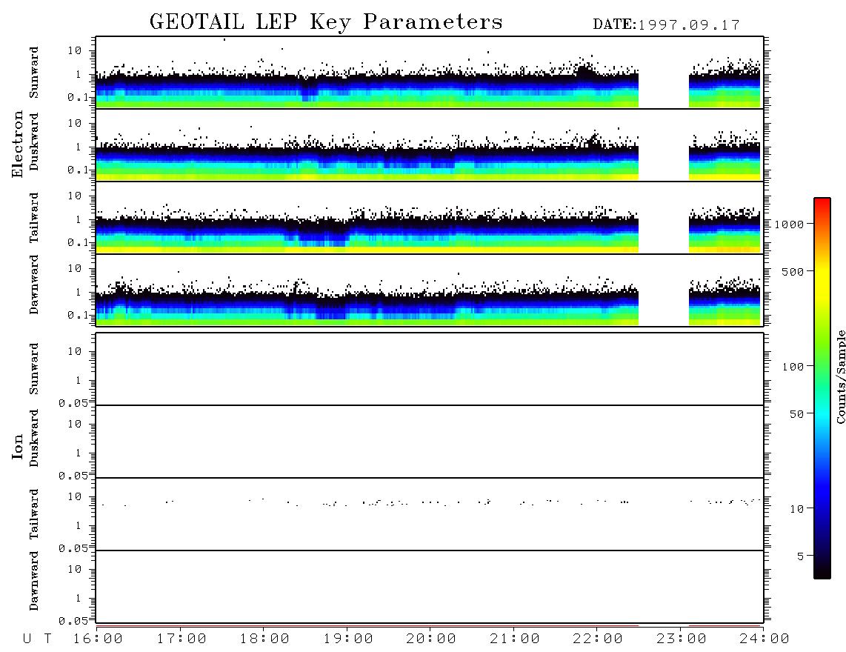Select the Electron Duskward axis label

34,142
